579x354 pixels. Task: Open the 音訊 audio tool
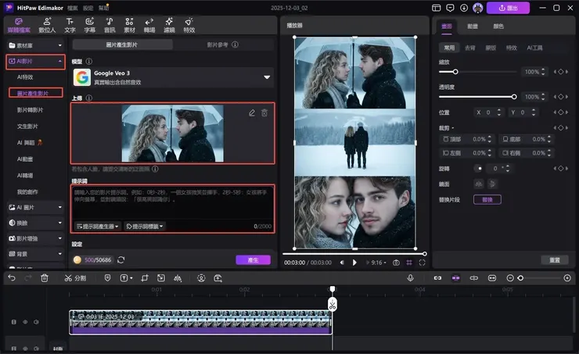(x=110, y=25)
